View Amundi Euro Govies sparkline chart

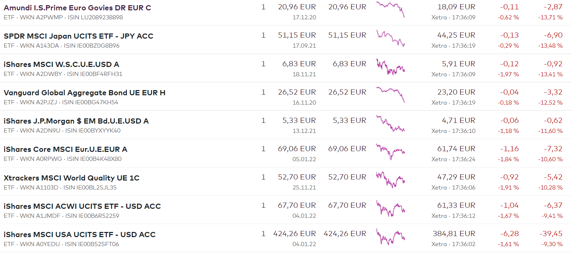click(391, 10)
